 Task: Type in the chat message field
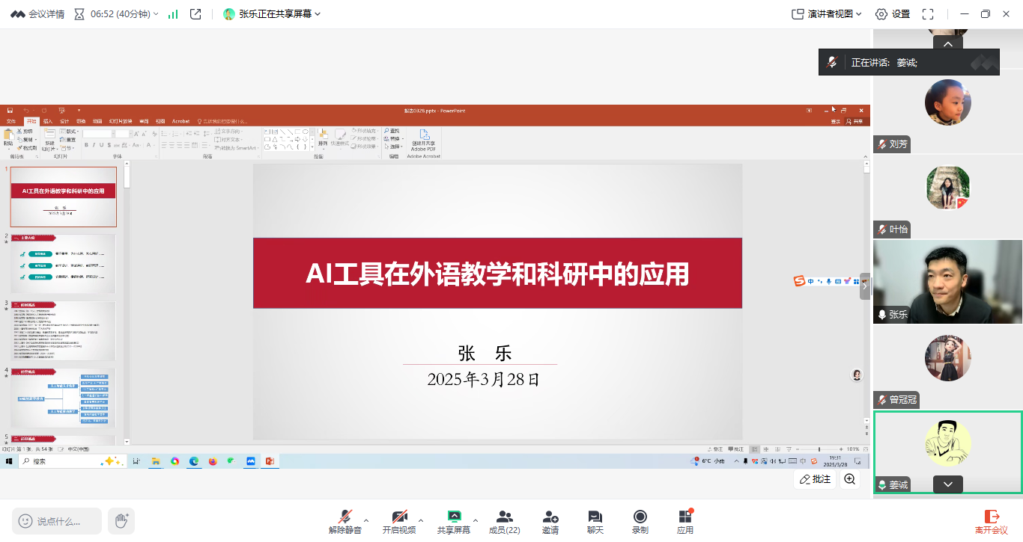coord(64,521)
